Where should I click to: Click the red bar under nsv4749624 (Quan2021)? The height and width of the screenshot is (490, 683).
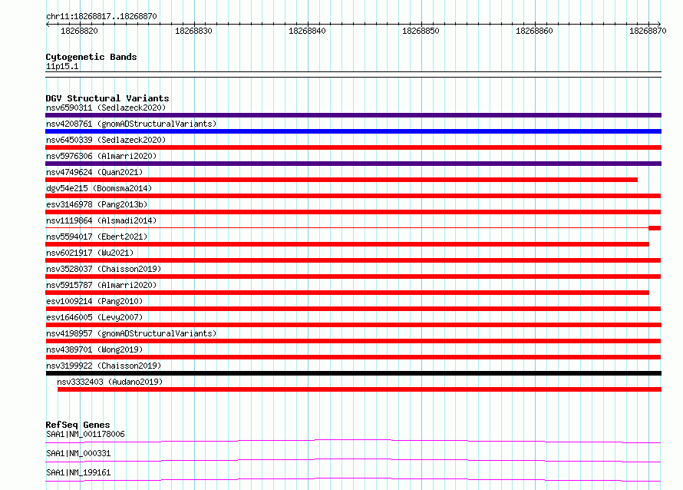341,180
